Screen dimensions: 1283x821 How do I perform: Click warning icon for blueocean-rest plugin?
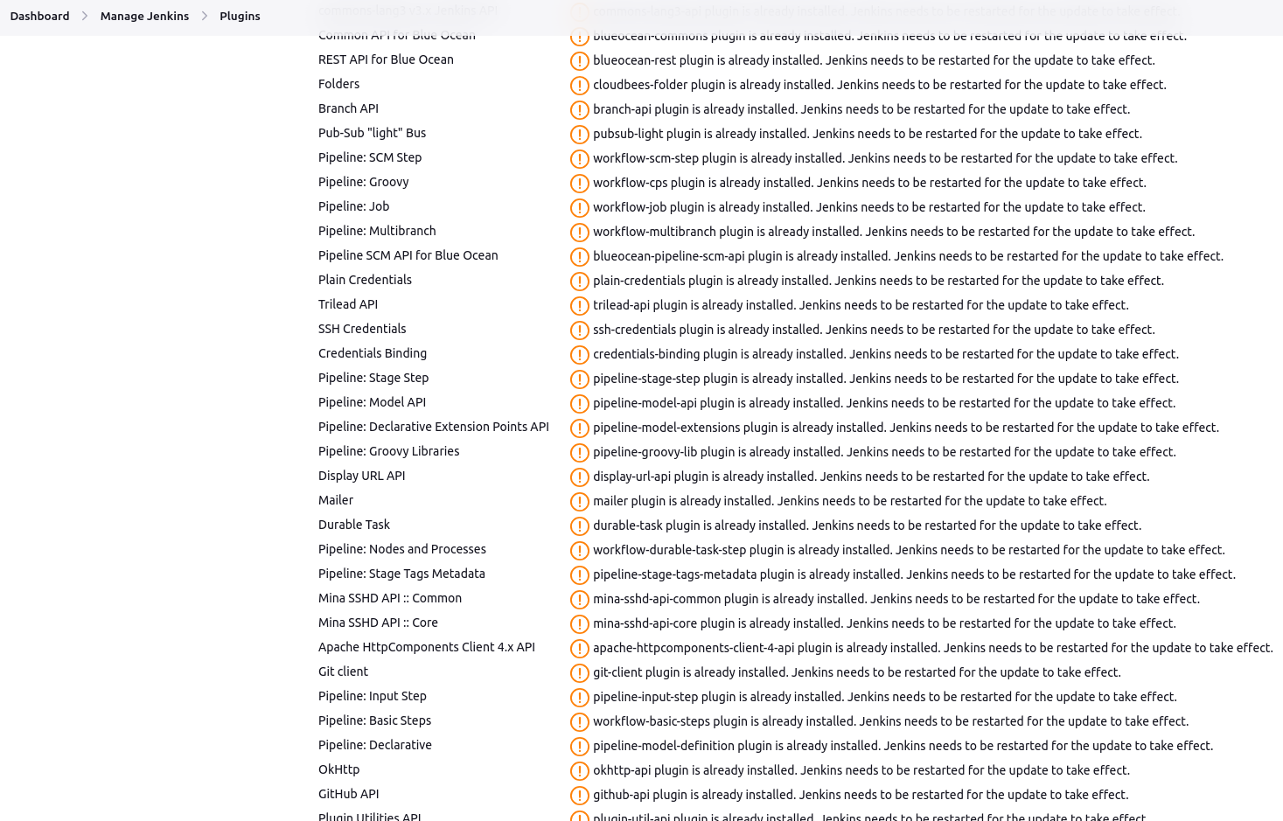point(579,61)
